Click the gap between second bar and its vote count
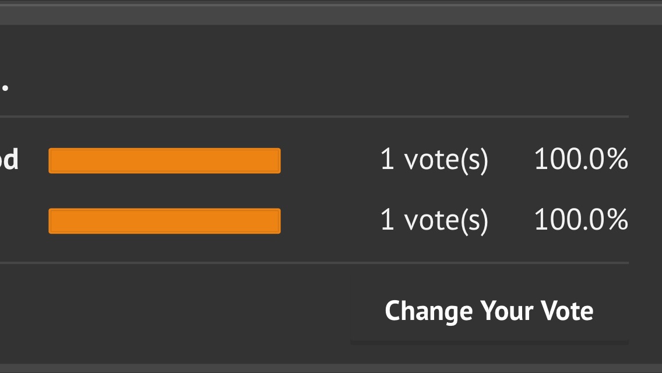Viewport: 662px width, 373px height. tap(329, 221)
